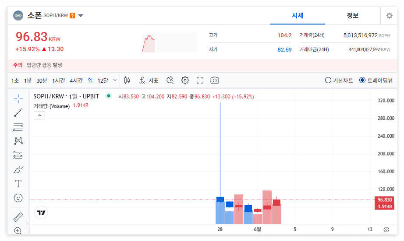Open the Fibonacci retracement lines tool
The width and height of the screenshot is (404, 241).
18,127
